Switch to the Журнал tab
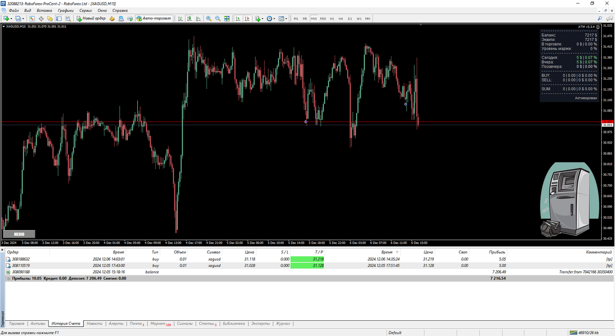615x336 pixels. coord(283,324)
